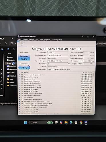Select attribute 03 Доступный запас row
The width and height of the screenshot is (106, 142).
55,79
